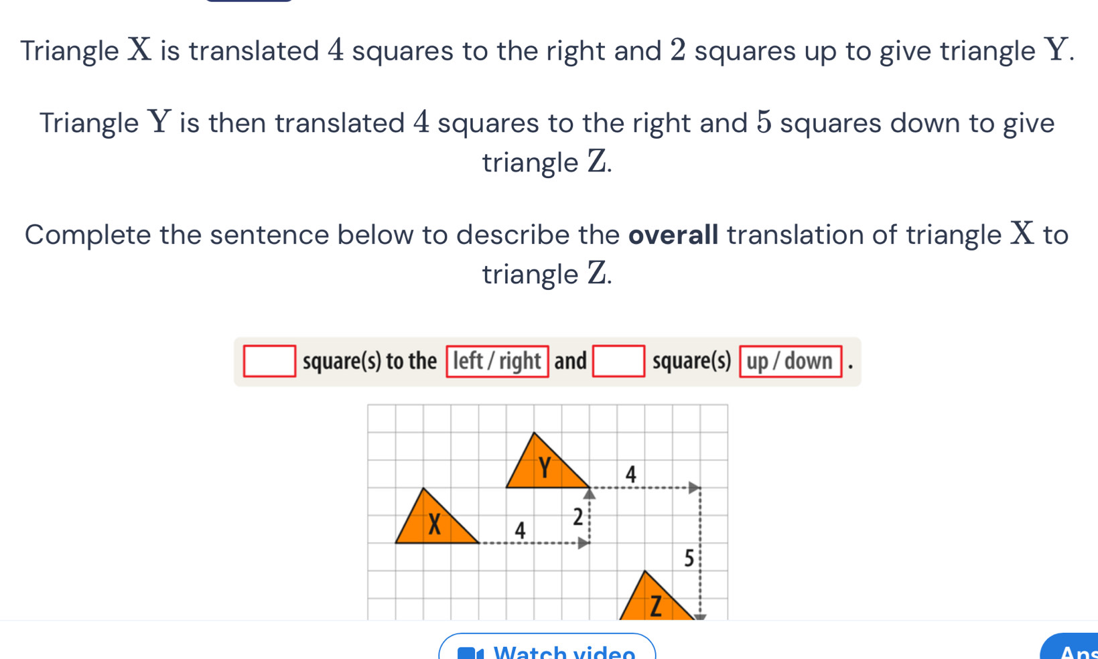Click the right arrowhead ending Y's horizontal dashed line
This screenshot has width=1098, height=659.
(694, 488)
